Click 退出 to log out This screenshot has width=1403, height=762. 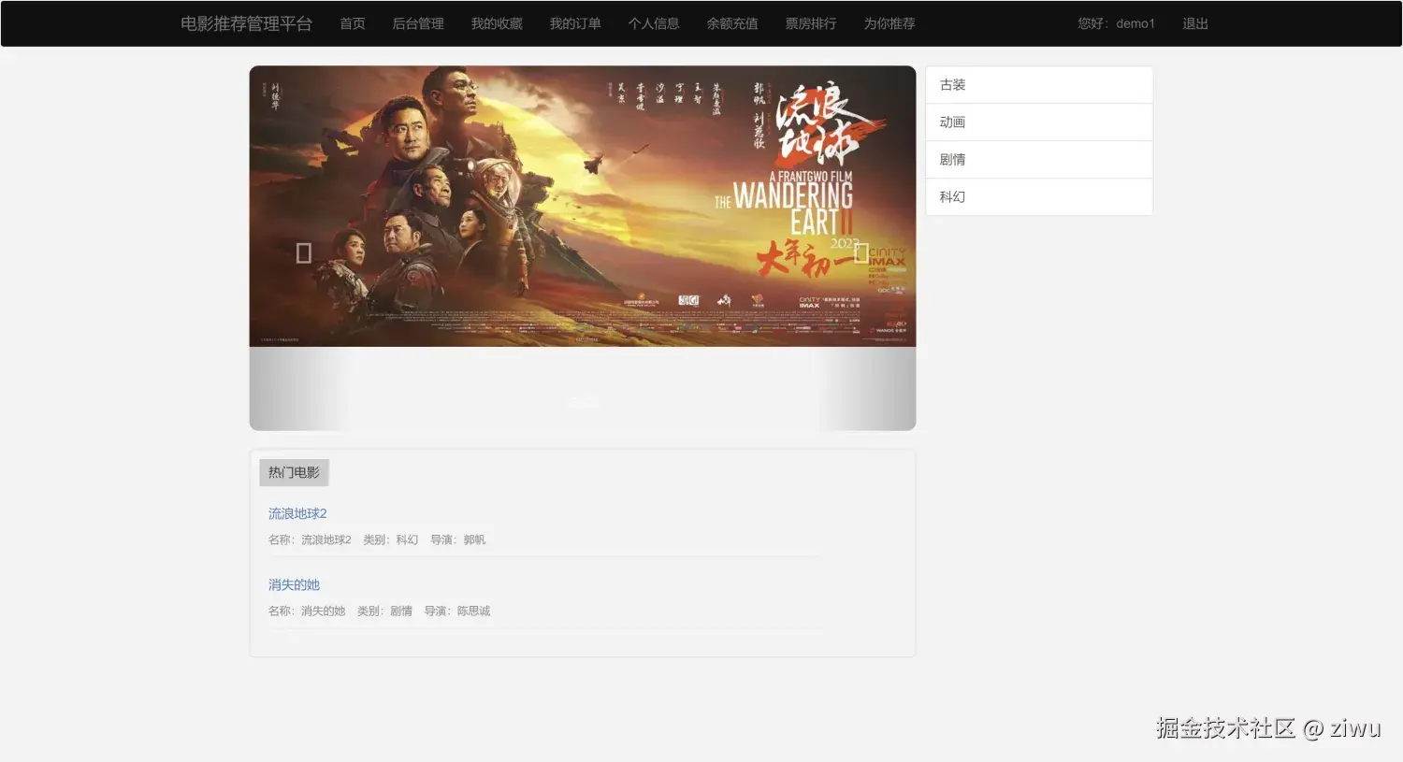point(1195,23)
